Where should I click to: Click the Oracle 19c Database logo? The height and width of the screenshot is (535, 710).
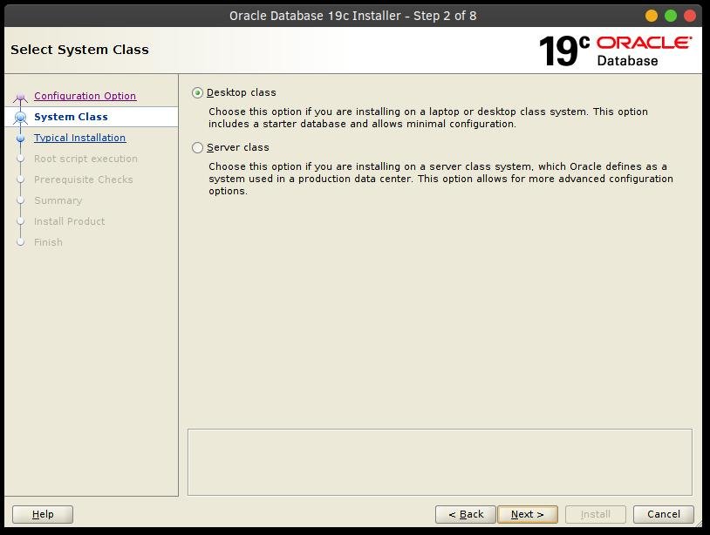(616, 51)
